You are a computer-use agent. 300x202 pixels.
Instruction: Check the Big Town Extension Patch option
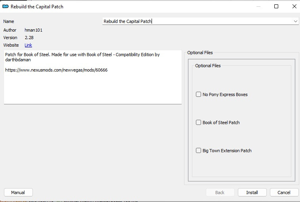[x=198, y=151]
